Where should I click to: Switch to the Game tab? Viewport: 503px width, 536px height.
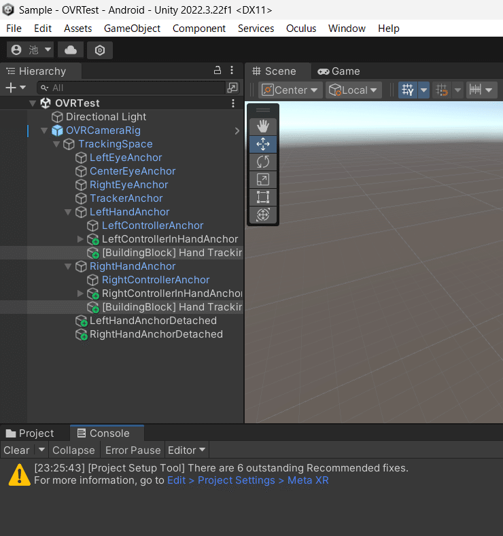339,71
